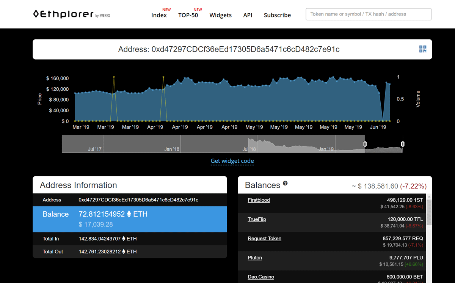Click the Jul '18 area in chart navigator
This screenshot has width=455, height=283.
[249, 149]
